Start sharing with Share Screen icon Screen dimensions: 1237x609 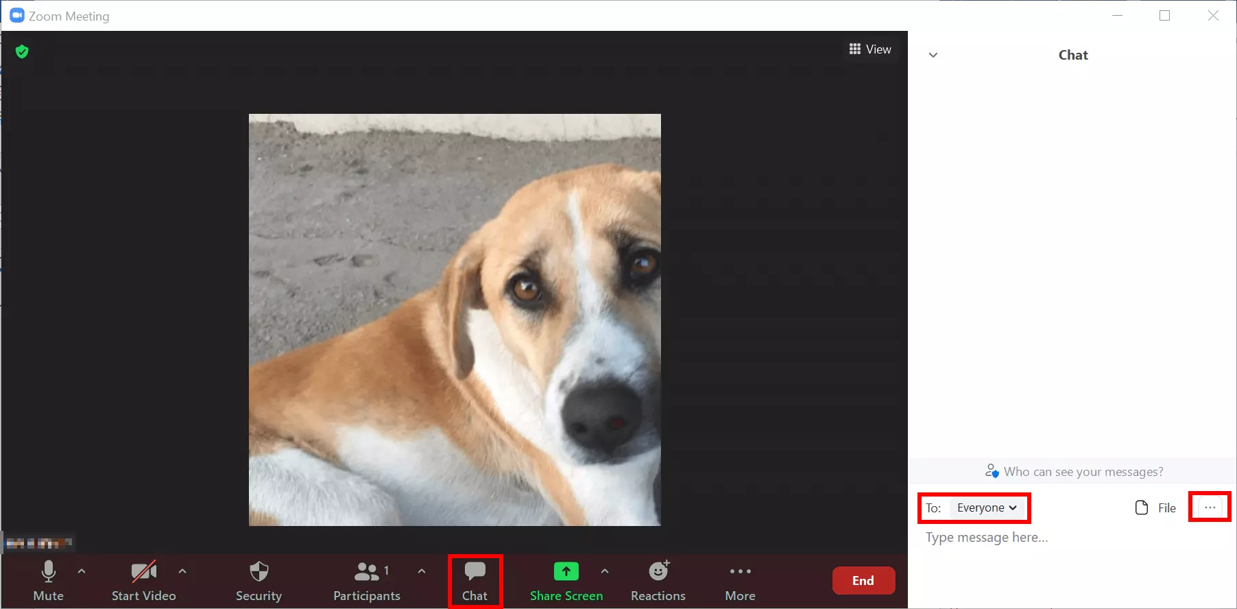566,571
